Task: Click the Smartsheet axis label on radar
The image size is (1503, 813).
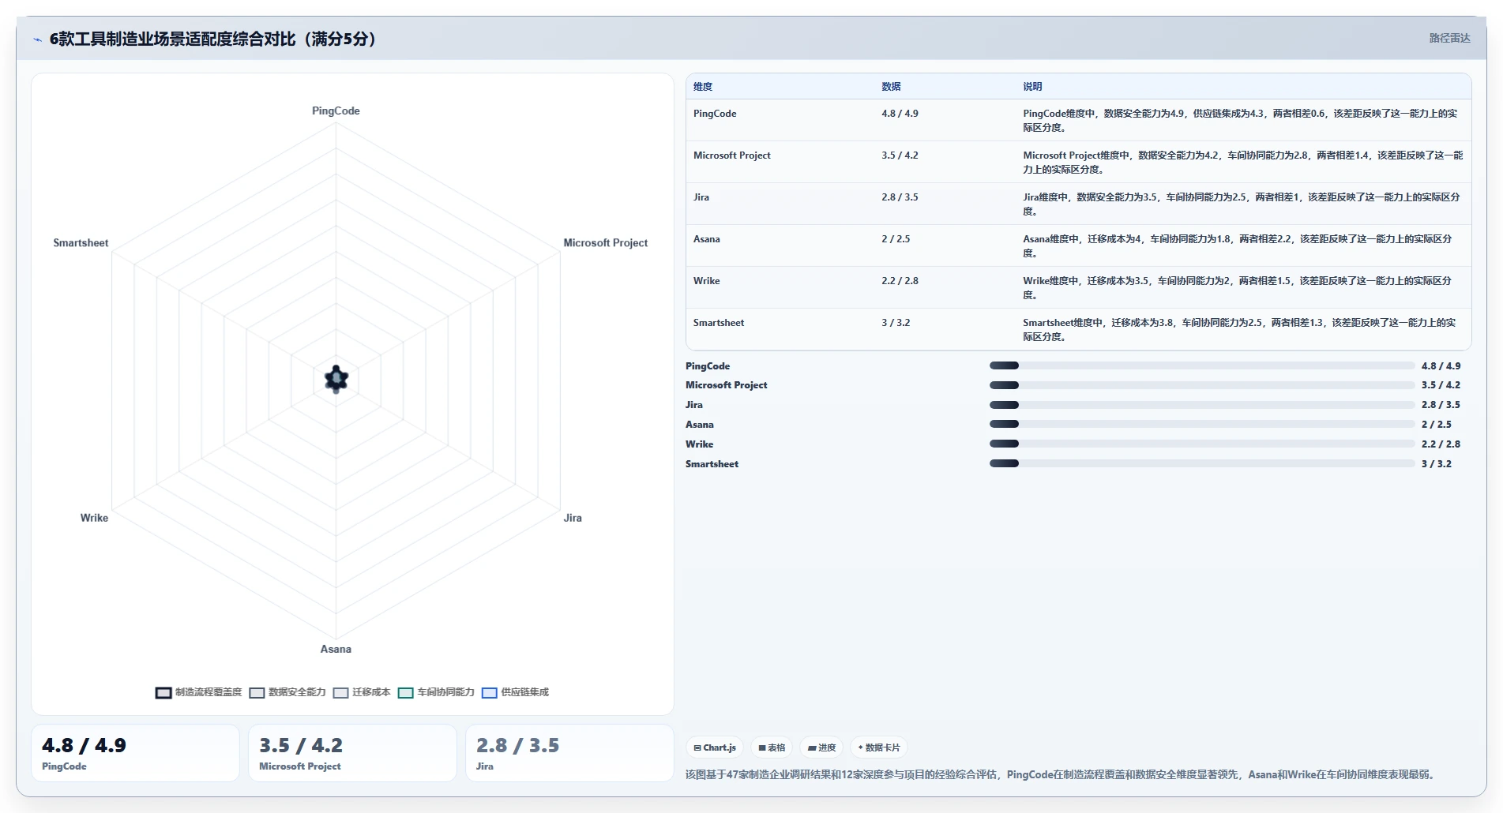Action: pos(81,243)
